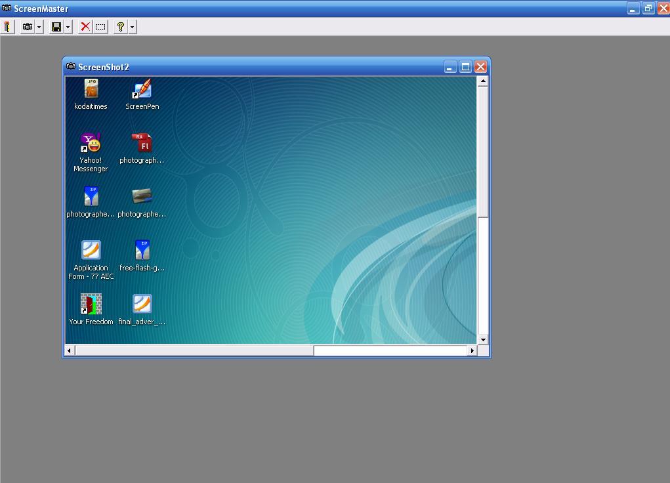Click the horizontal scrollbar thumb in ScreenShot2
670x483 pixels.
[194, 350]
